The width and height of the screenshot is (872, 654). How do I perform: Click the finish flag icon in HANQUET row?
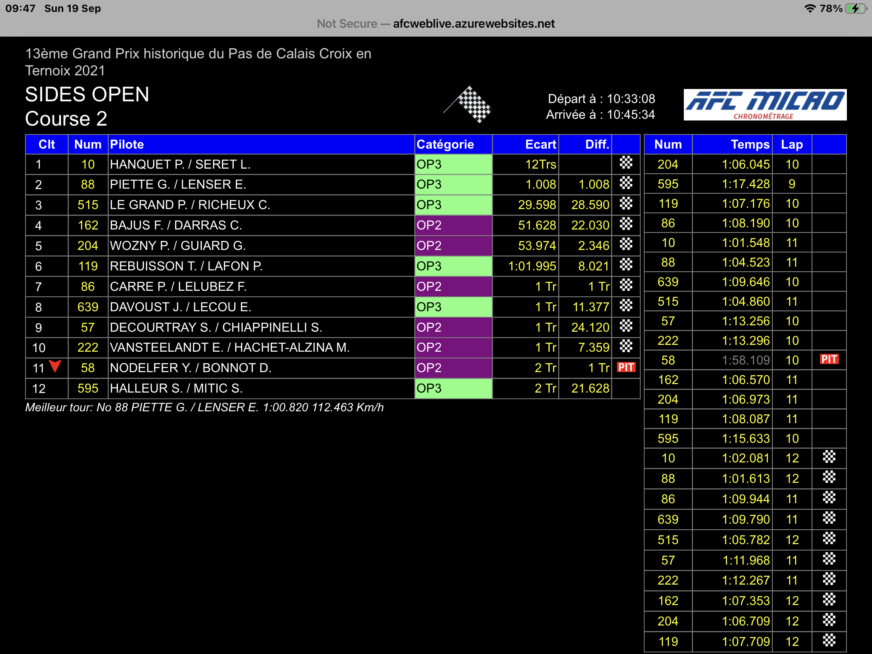point(626,163)
